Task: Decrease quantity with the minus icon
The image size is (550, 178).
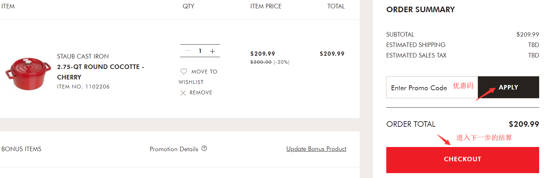Action: coord(188,51)
